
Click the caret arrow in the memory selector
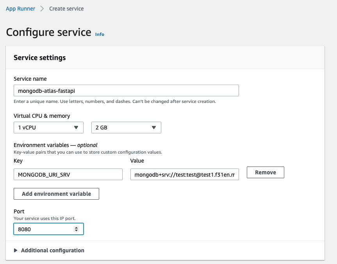tap(154, 128)
